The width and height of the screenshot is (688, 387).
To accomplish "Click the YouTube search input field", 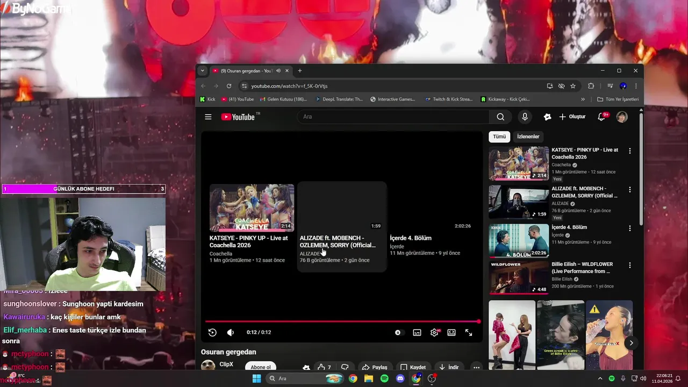I will (393, 117).
